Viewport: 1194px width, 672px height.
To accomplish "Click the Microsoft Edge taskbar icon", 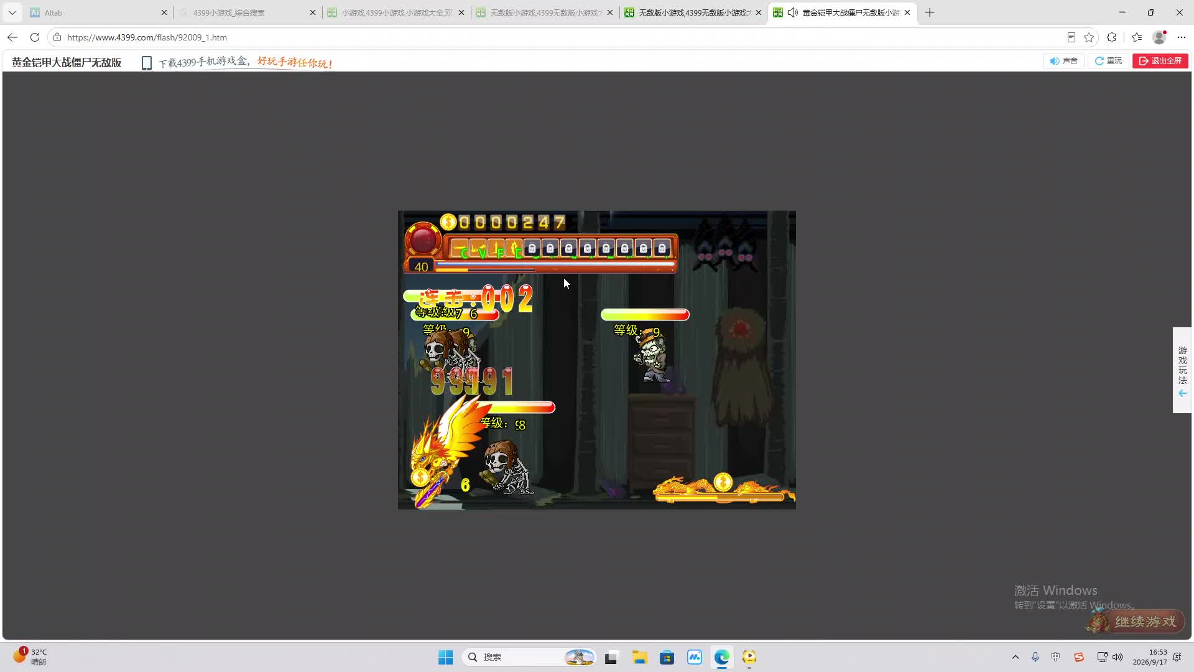I will coord(722,657).
